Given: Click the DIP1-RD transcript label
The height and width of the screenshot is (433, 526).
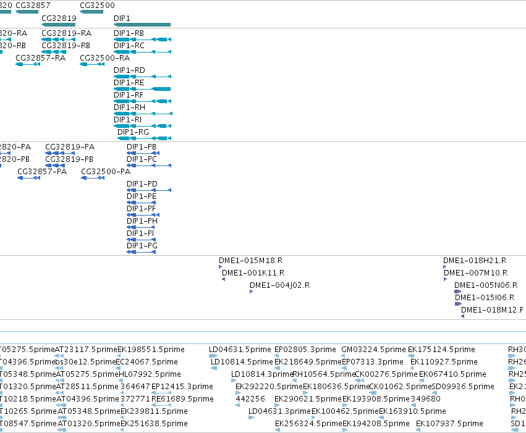Looking at the screenshot, I should pyautogui.click(x=129, y=70).
